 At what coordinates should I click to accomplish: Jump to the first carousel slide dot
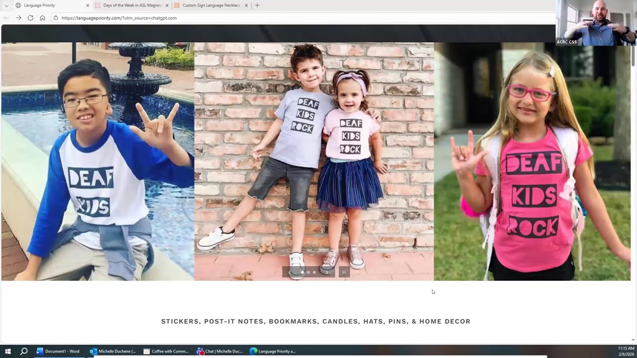click(x=303, y=272)
